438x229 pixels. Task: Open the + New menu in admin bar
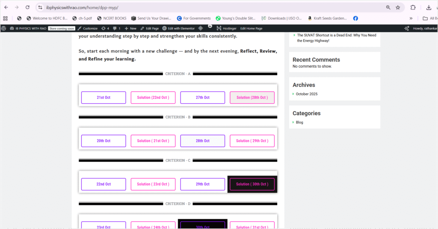pyautogui.click(x=130, y=28)
